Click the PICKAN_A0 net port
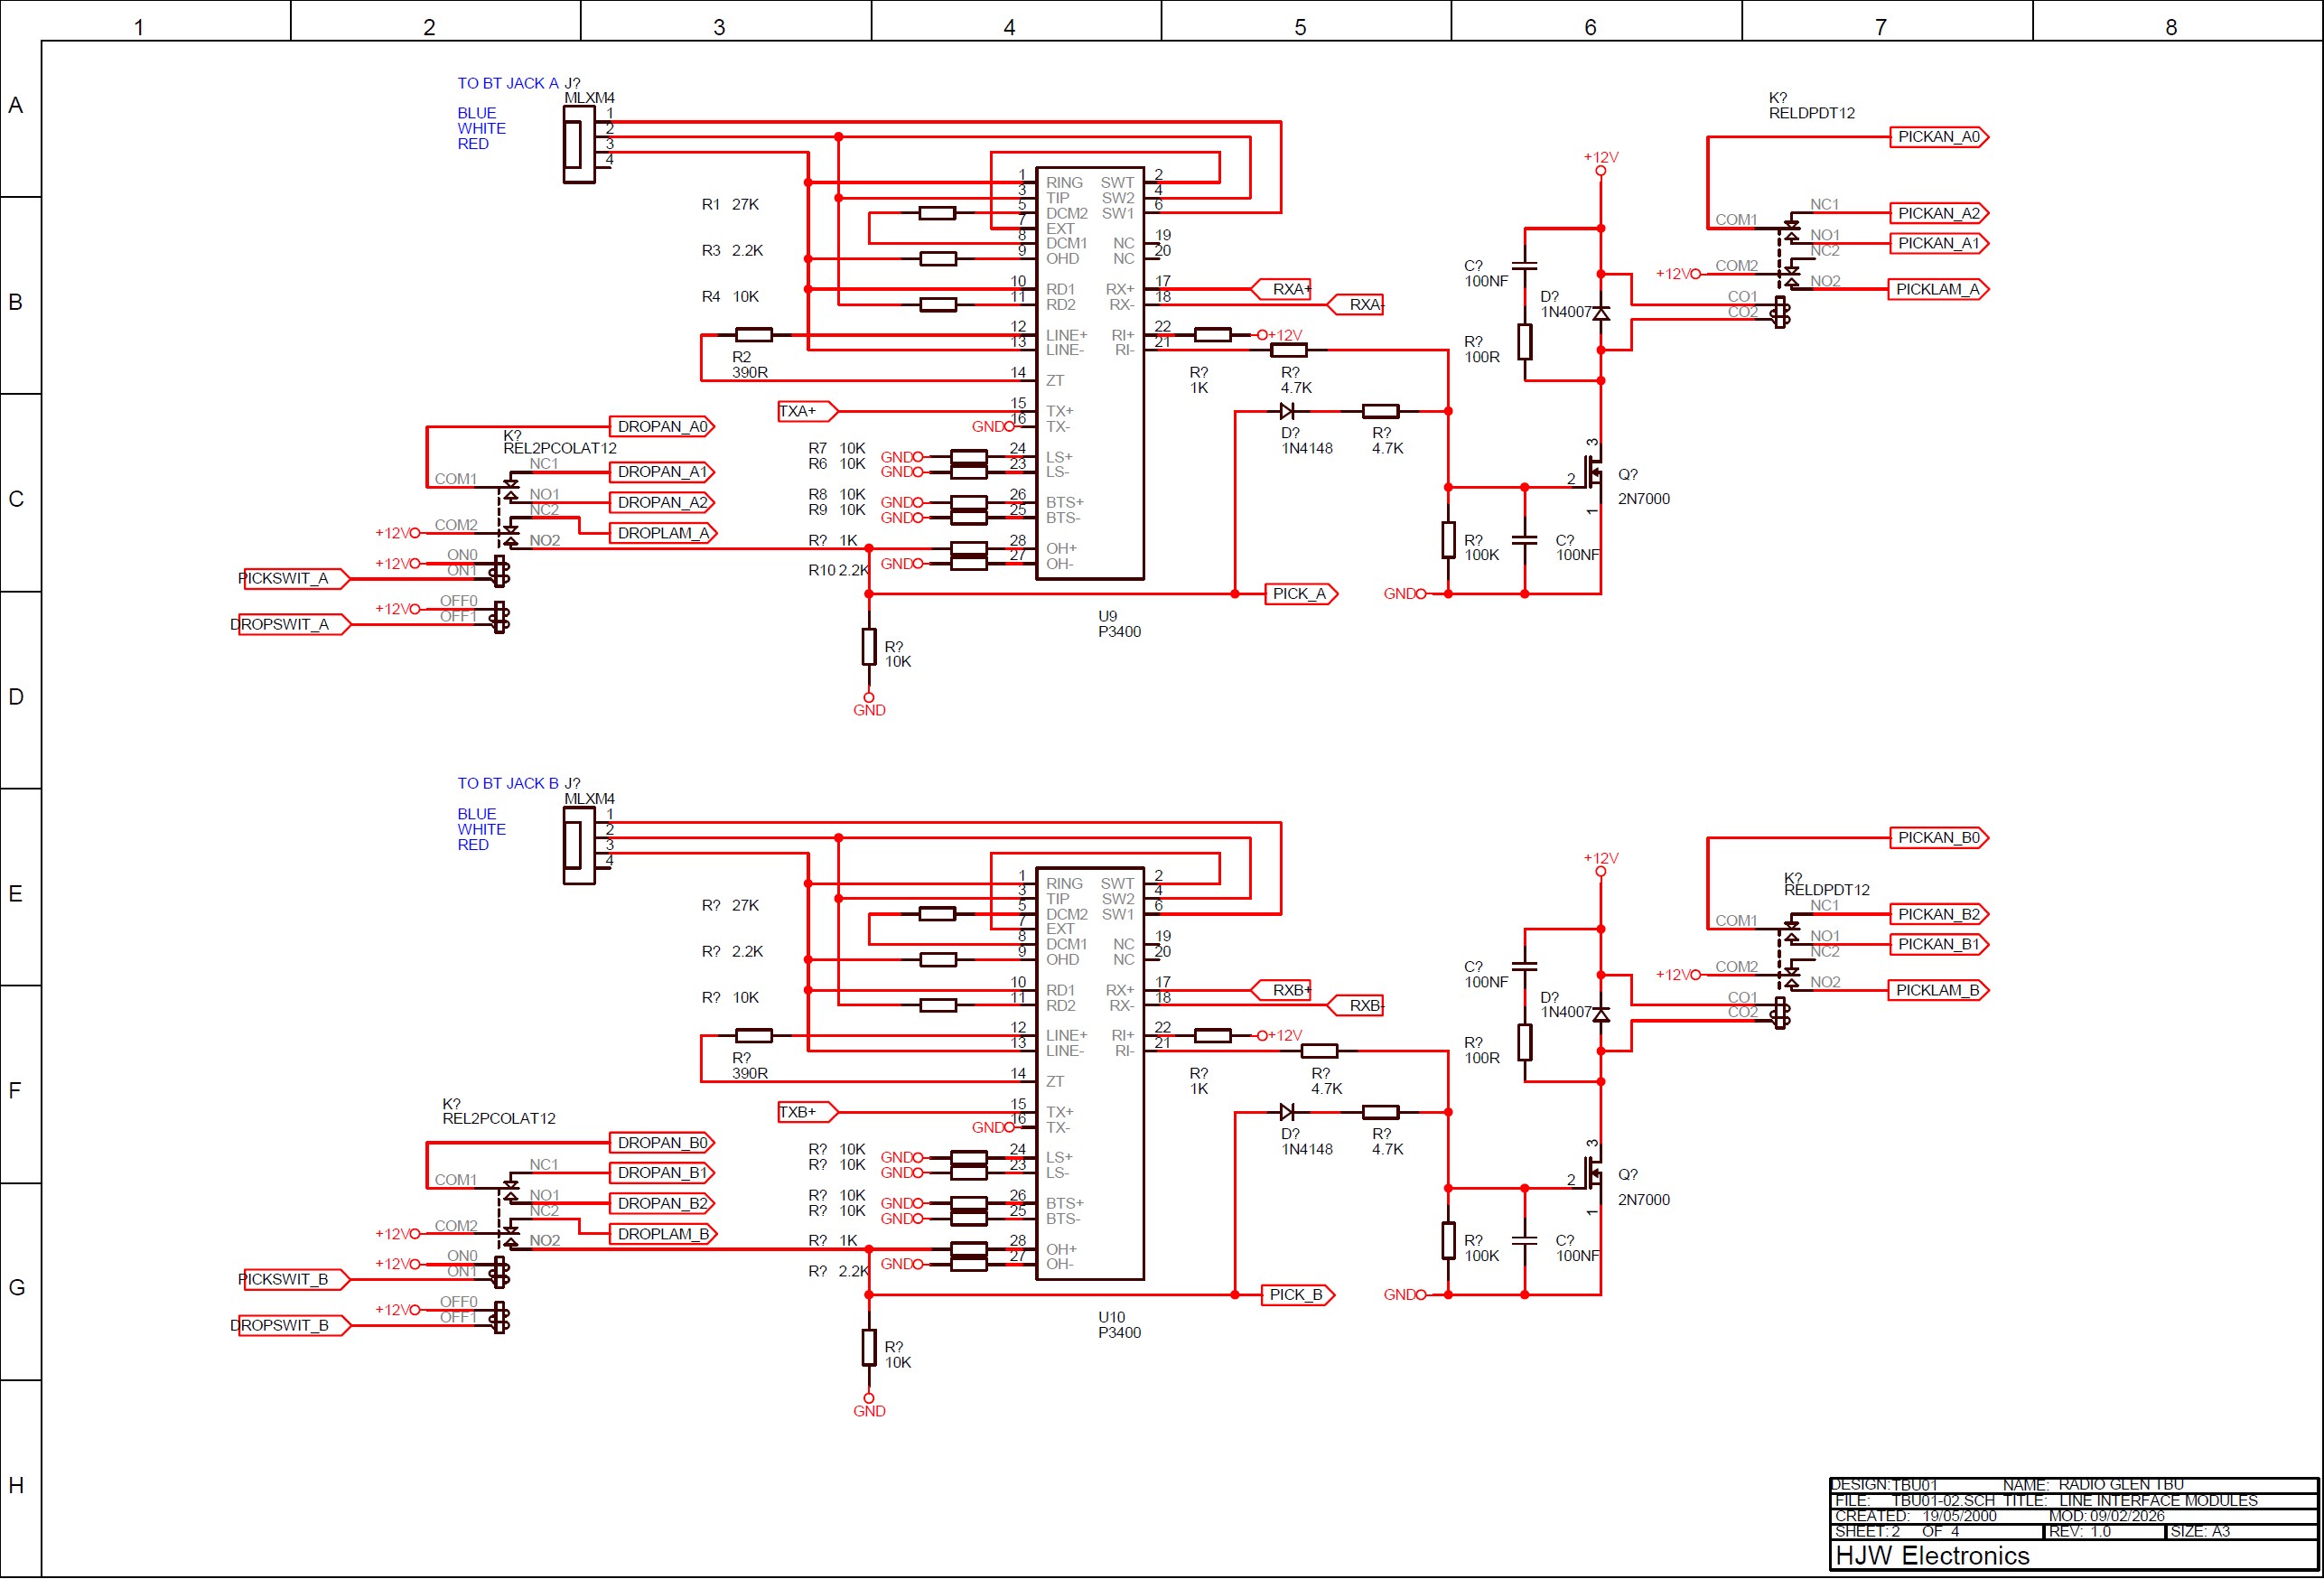This screenshot has width=2324, height=1579. click(1938, 137)
